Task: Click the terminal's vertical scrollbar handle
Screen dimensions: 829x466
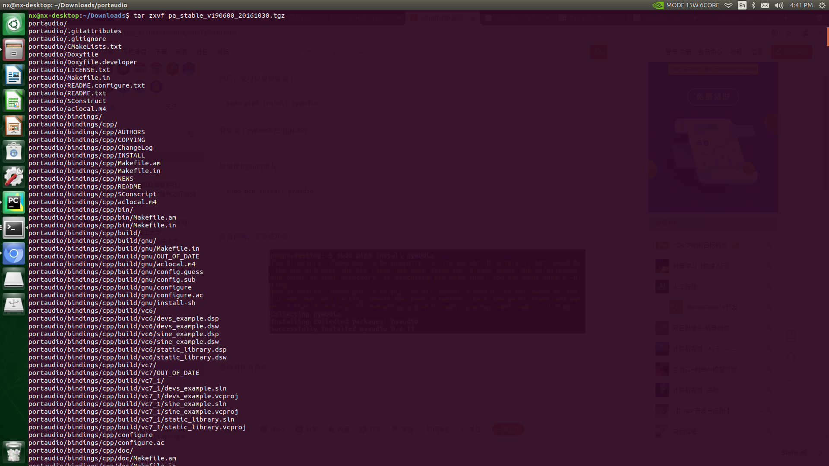Action: click(827, 37)
